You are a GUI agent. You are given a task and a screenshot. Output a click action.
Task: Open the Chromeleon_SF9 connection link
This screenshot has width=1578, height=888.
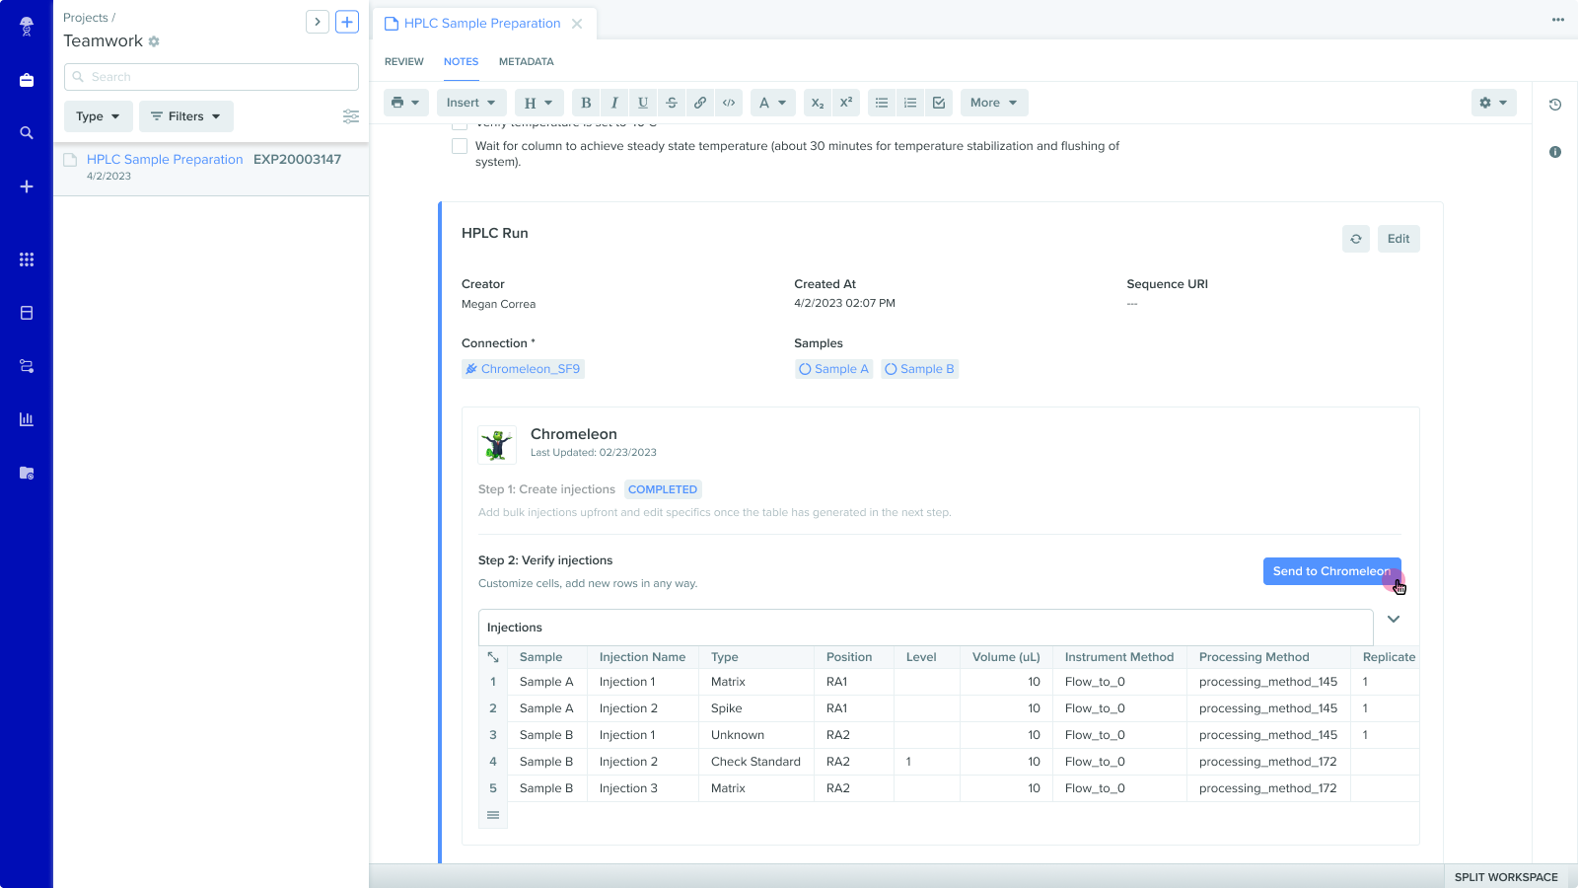[x=523, y=369]
